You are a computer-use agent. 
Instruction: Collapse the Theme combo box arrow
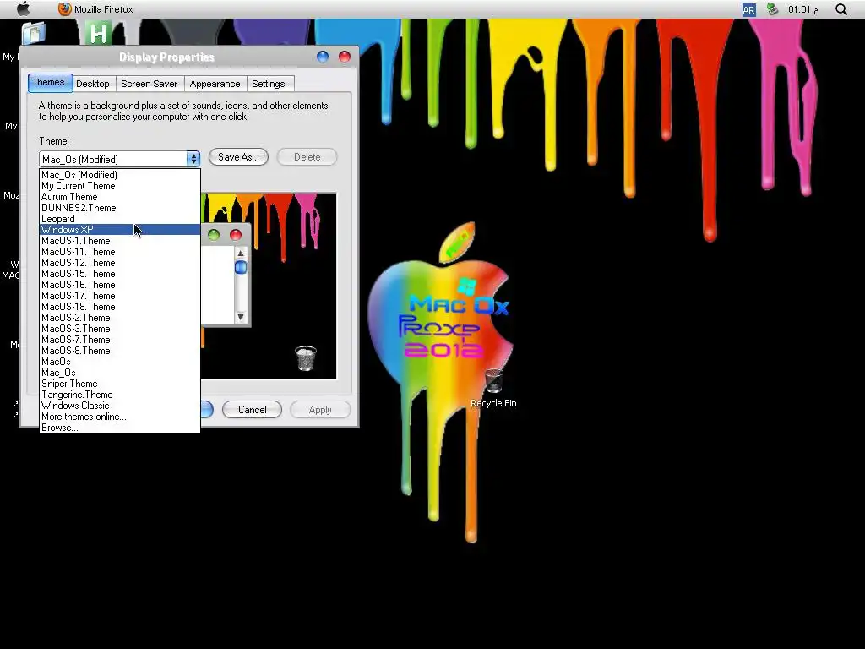point(193,159)
